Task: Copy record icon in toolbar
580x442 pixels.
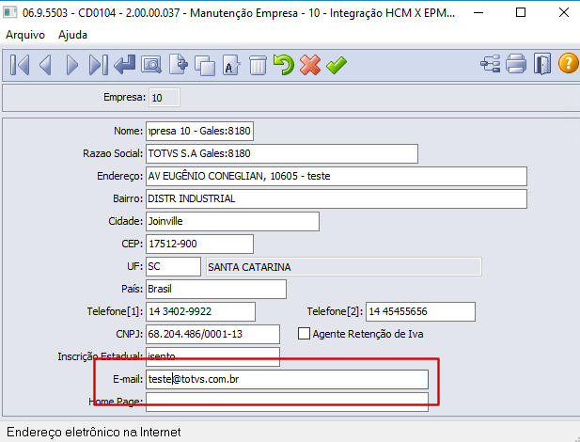Action: (x=205, y=66)
